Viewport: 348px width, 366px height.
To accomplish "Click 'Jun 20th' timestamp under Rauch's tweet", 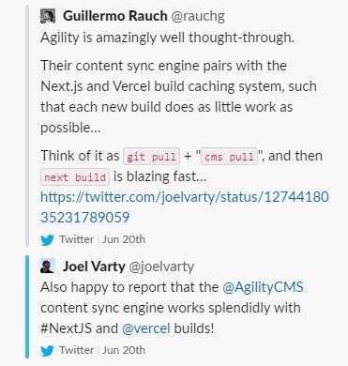I will (124, 239).
